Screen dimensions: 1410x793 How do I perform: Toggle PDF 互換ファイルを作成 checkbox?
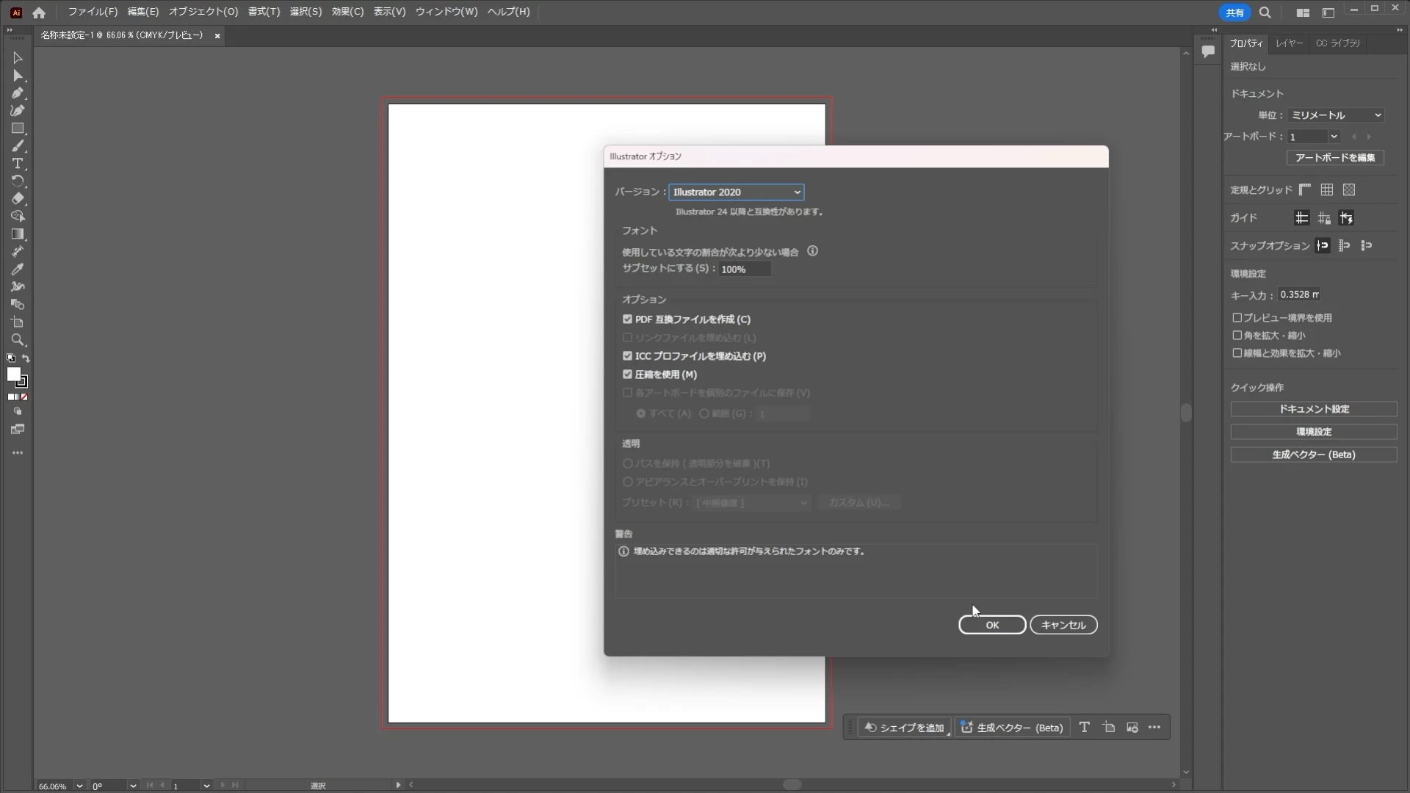click(x=628, y=319)
